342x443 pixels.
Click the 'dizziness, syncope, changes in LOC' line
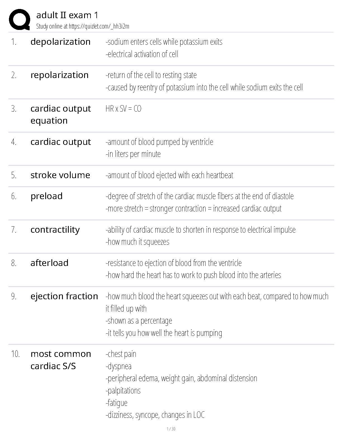pos(155,415)
